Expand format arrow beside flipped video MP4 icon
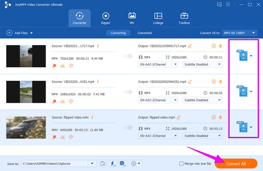Viewport: 263px width, 171px height. (x=251, y=127)
